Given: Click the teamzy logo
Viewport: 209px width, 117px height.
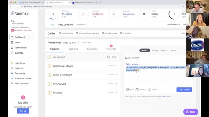Looking at the screenshot, I should tap(20, 13).
